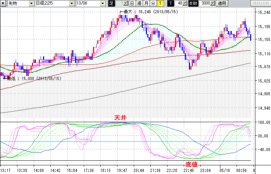The height and width of the screenshot is (174, 271).
Task: Select monthly candles with 月 button
Action: click(x=146, y=3)
